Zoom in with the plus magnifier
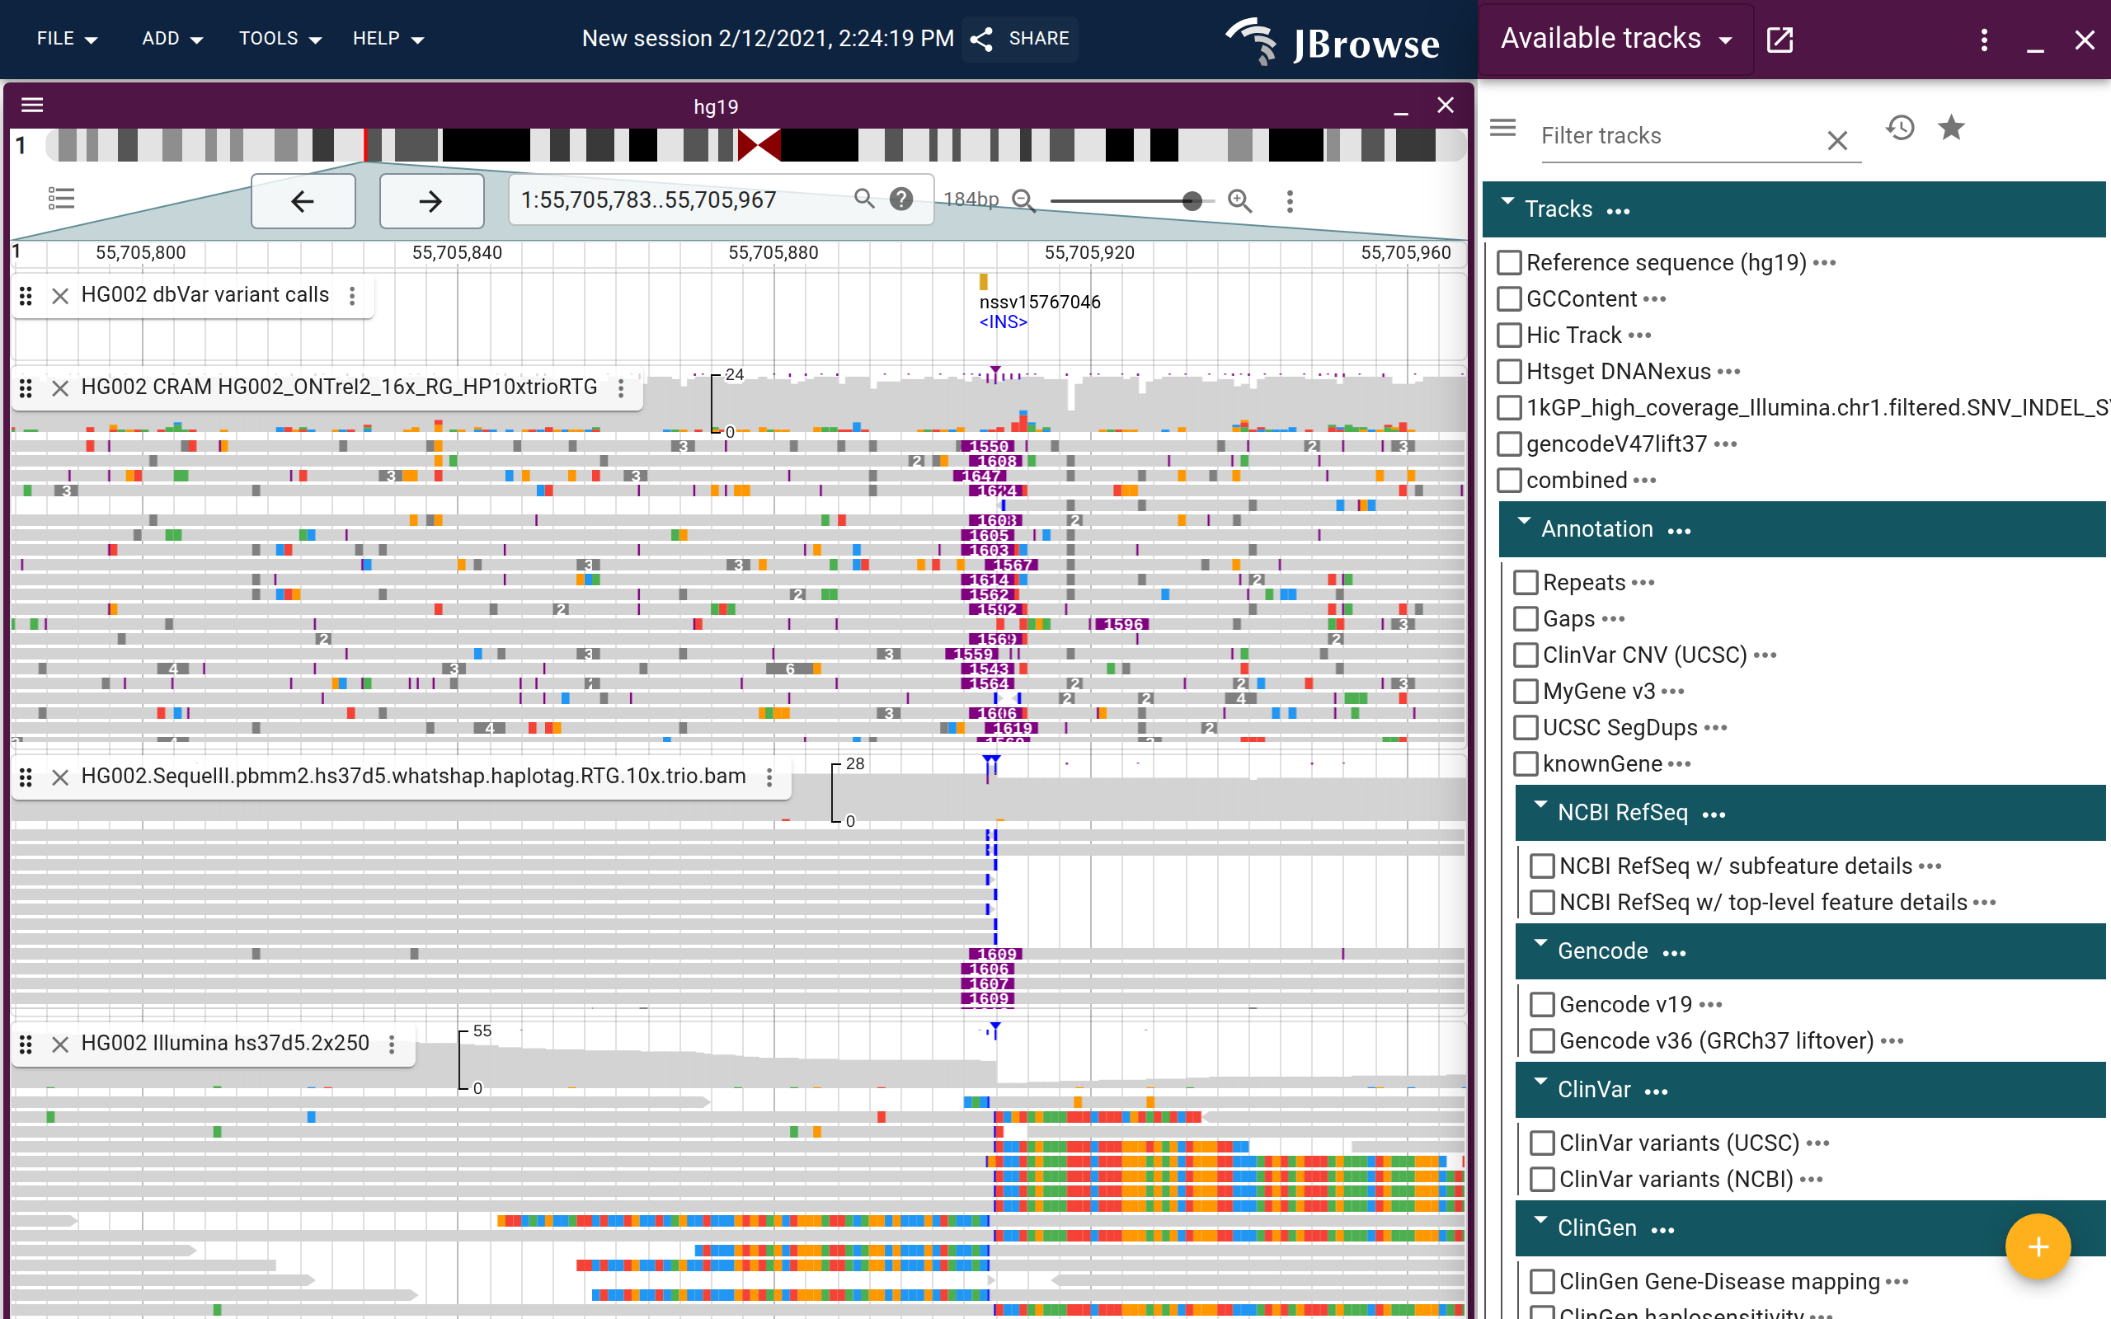This screenshot has width=2111, height=1319. click(1239, 200)
